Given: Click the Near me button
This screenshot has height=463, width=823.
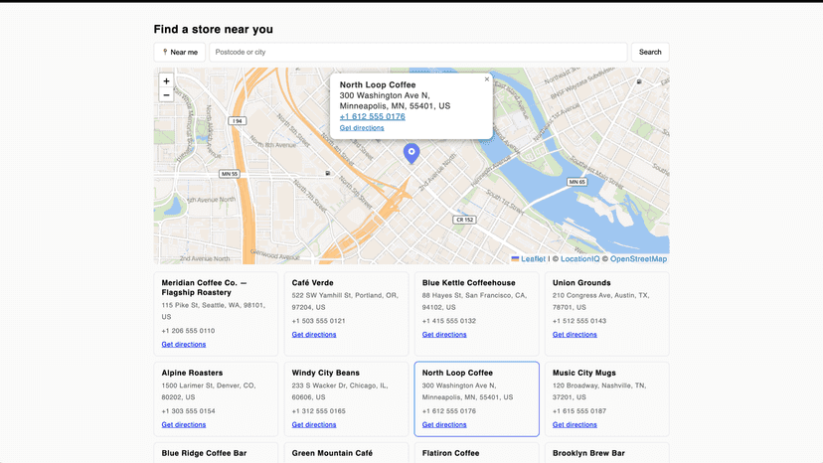Looking at the screenshot, I should click(180, 52).
